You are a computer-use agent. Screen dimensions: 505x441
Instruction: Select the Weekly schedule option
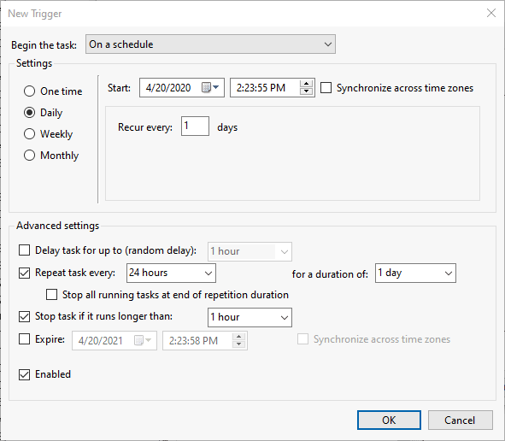29,133
